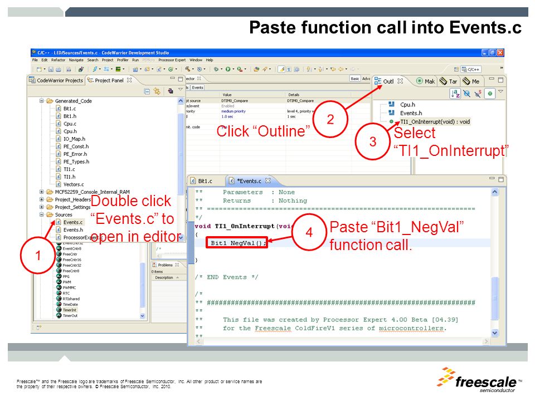This screenshot has height=401, width=535.
Task: Open the File menu
Action: point(35,60)
